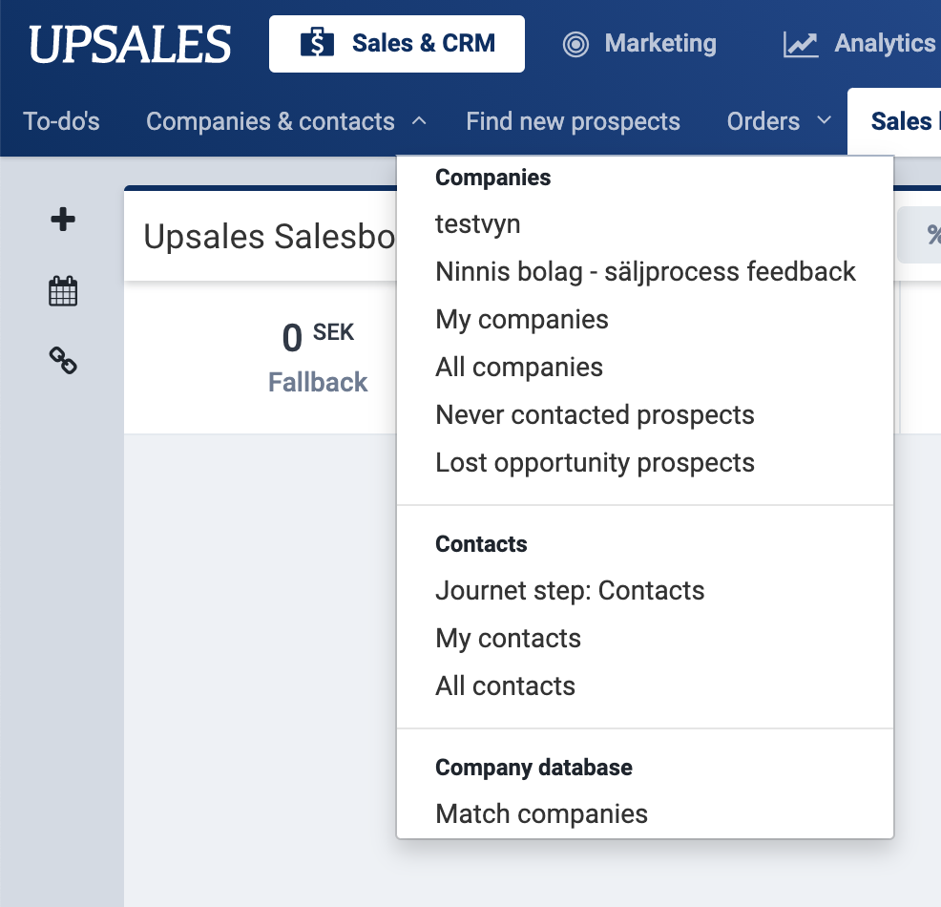The width and height of the screenshot is (941, 907).
Task: Click the UPSALES logo
Action: [130, 44]
